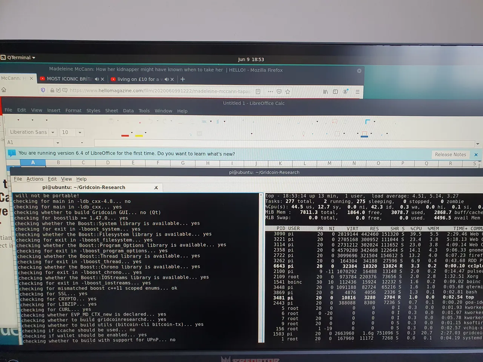Open the highlighting color dropdown arrow
This screenshot has width=483, height=362.
[146, 133]
